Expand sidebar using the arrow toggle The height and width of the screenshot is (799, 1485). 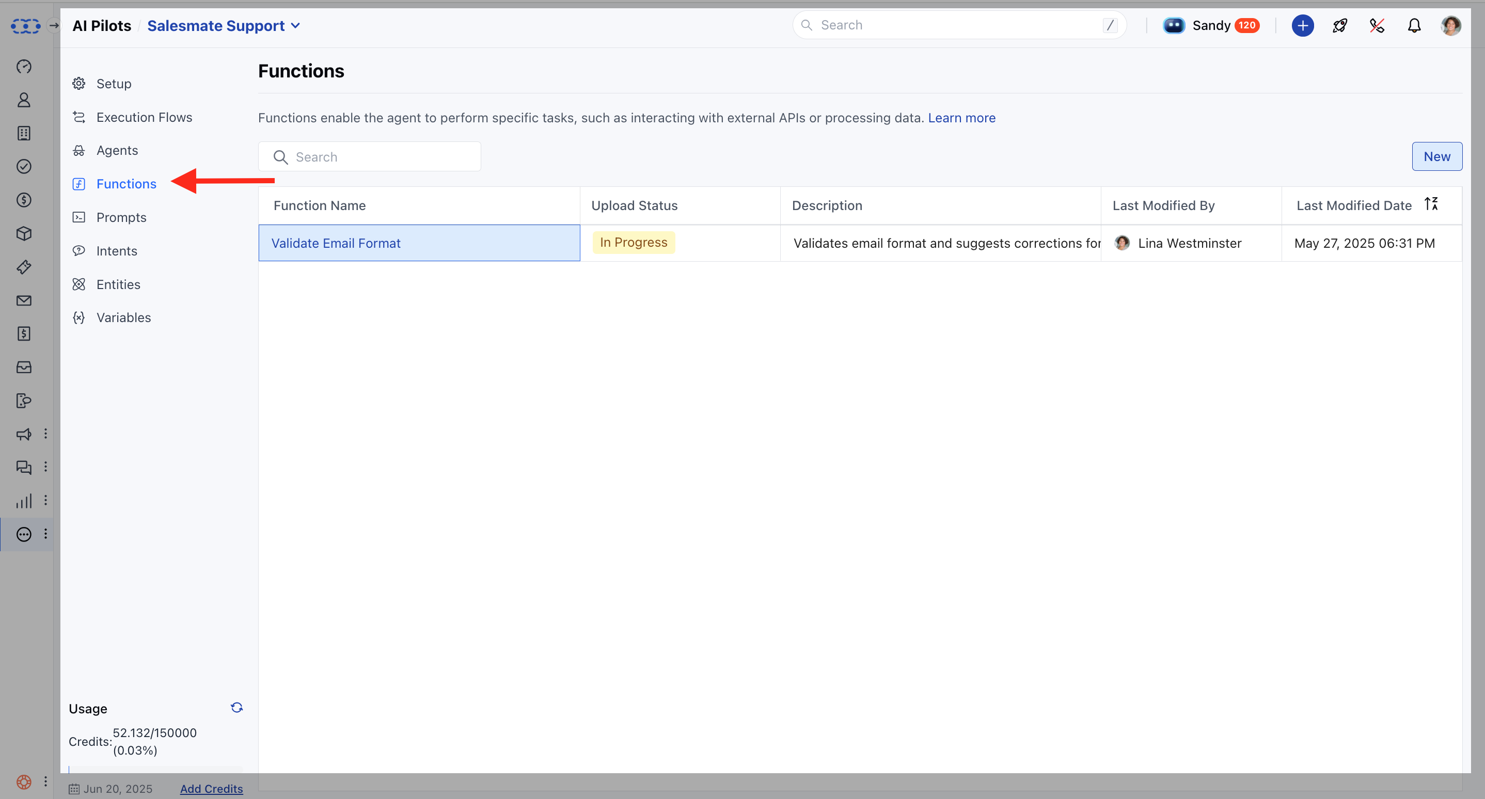54,25
